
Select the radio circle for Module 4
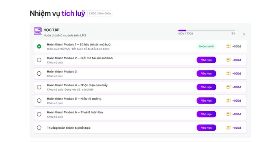tap(39, 87)
